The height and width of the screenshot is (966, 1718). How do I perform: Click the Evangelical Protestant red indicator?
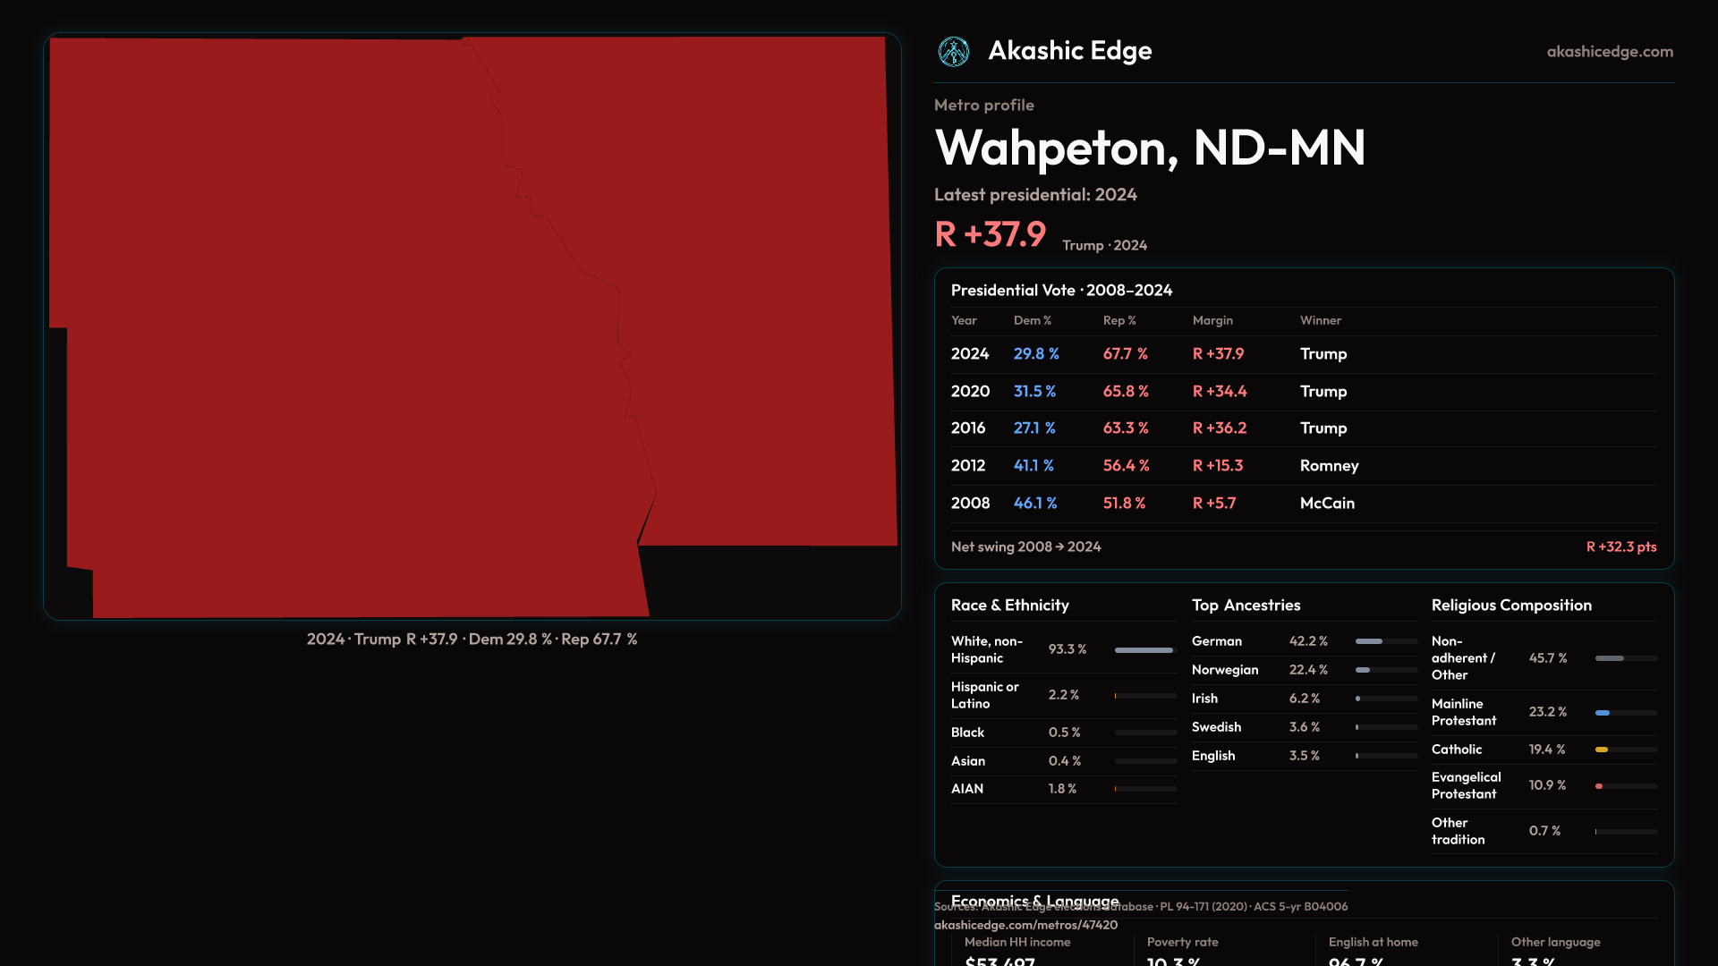(1599, 786)
